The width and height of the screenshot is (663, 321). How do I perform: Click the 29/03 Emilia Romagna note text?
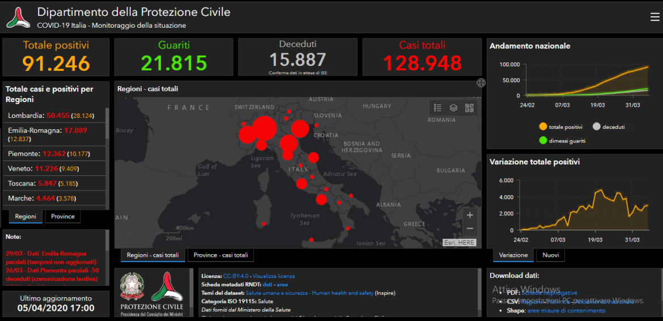pyautogui.click(x=51, y=257)
